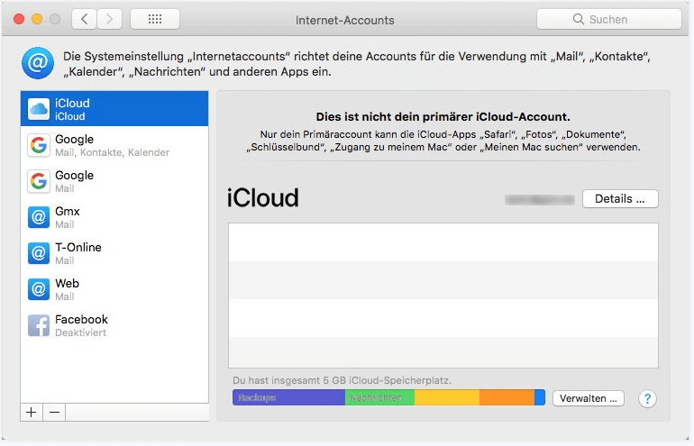The width and height of the screenshot is (694, 446).
Task: Click the Suchen search field
Action: coord(608,19)
